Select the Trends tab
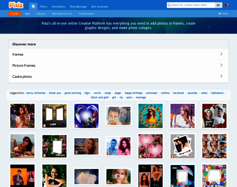This screenshot has height=187, width=237. (15, 14)
